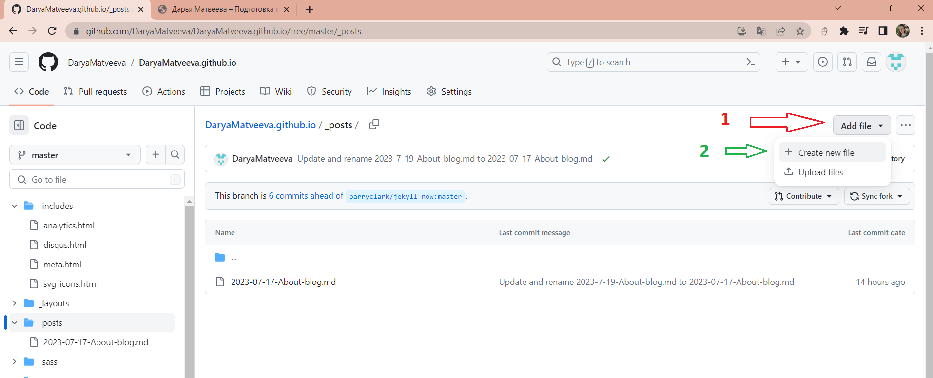This screenshot has width=933, height=378.
Task: Search files using magnifier icon beside branch
Action: pos(175,155)
